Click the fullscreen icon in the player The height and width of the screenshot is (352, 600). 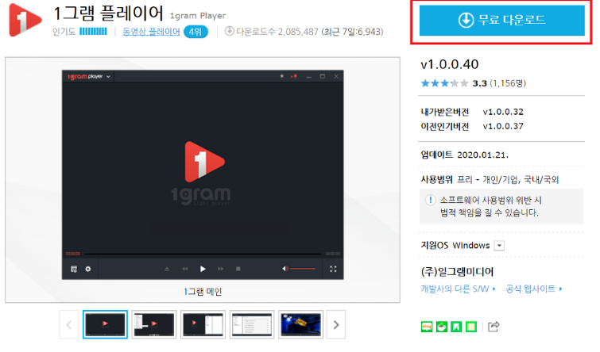click(x=333, y=270)
